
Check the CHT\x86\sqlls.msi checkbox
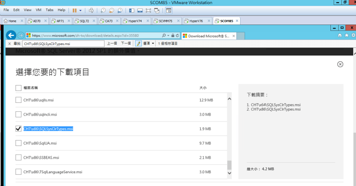(18, 100)
